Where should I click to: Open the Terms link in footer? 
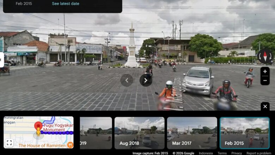click(222, 153)
